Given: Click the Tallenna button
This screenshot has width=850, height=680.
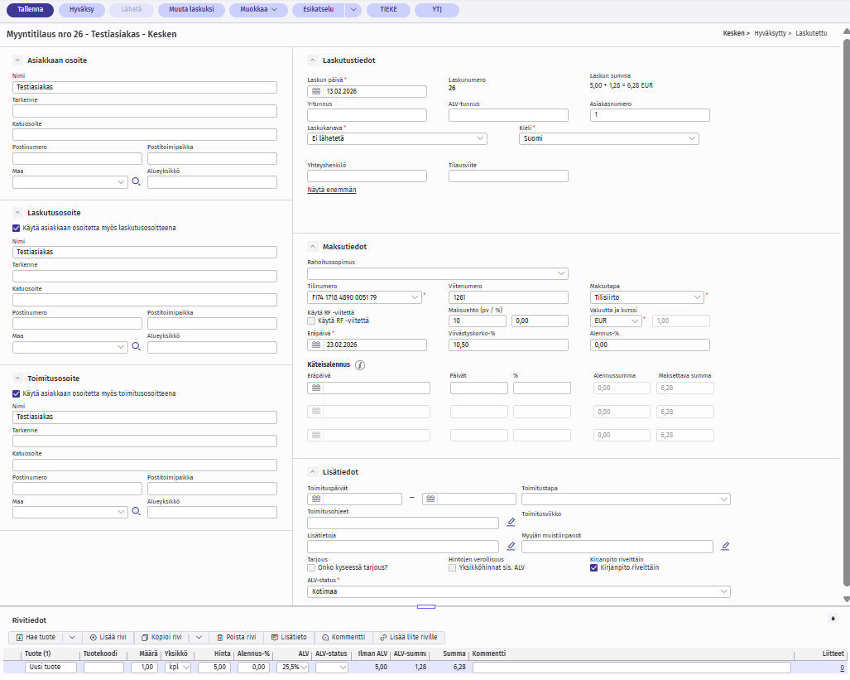Looking at the screenshot, I should [30, 10].
